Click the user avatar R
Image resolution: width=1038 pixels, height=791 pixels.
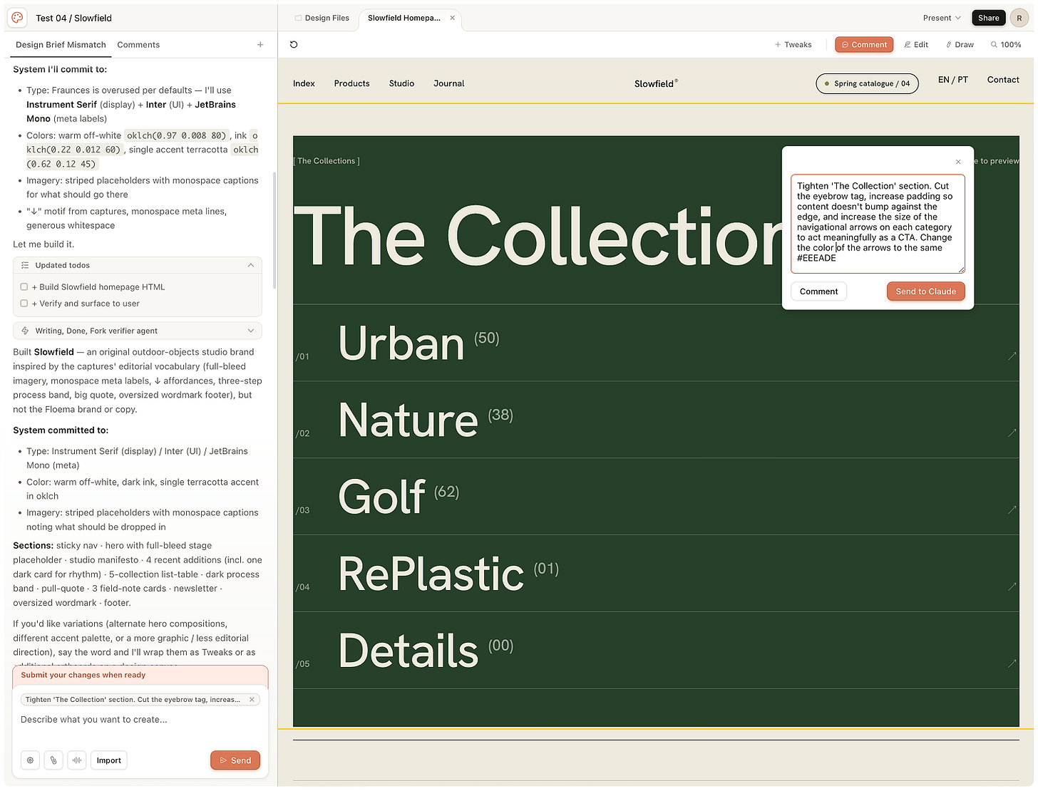[x=1019, y=18]
